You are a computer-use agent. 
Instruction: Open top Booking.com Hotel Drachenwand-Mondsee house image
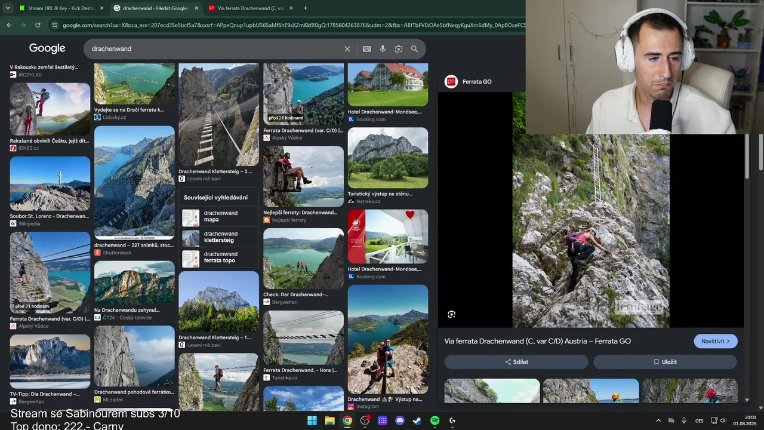tap(388, 85)
